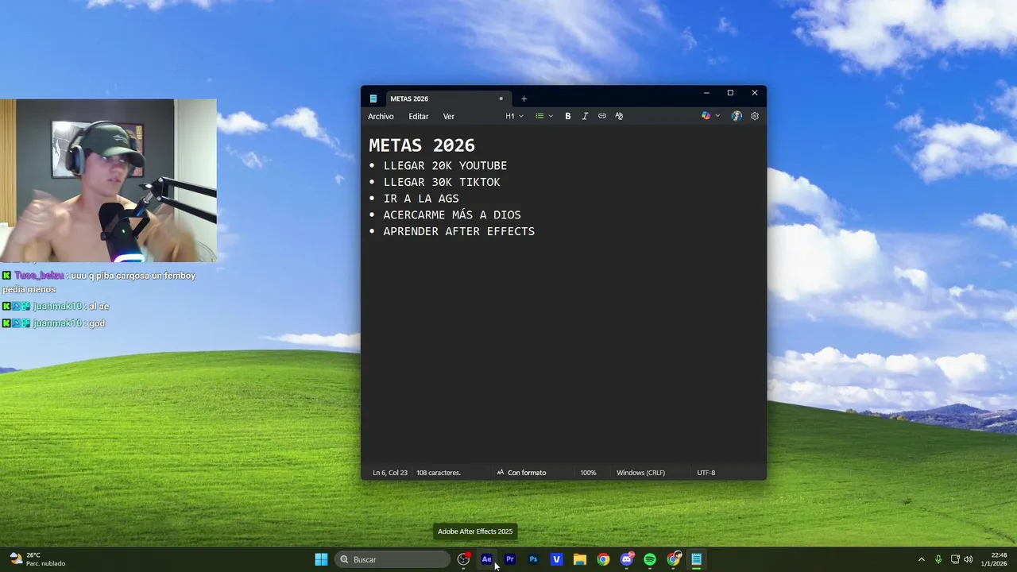Click the 100% zoom level in status bar

(x=588, y=473)
